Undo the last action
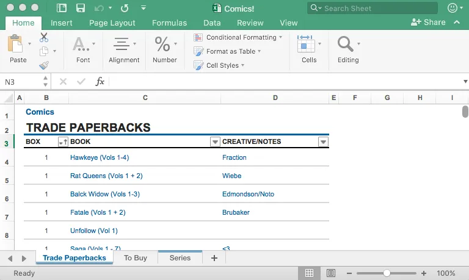The image size is (469, 280). (x=99, y=8)
